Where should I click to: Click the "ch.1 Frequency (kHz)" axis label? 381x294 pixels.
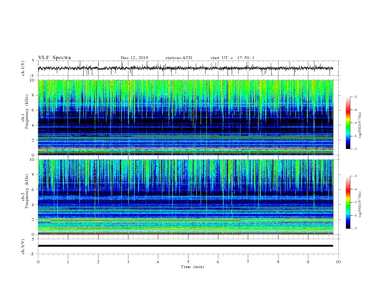click(25, 112)
